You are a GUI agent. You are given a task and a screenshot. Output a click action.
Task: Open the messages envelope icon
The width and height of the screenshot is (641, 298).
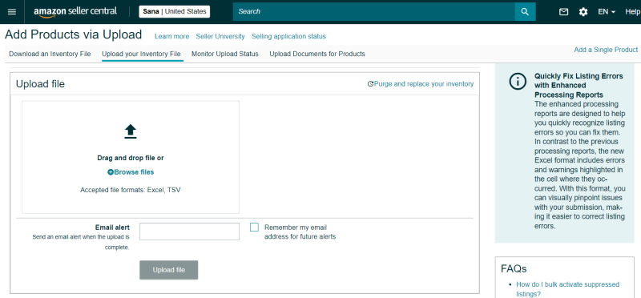coord(564,12)
